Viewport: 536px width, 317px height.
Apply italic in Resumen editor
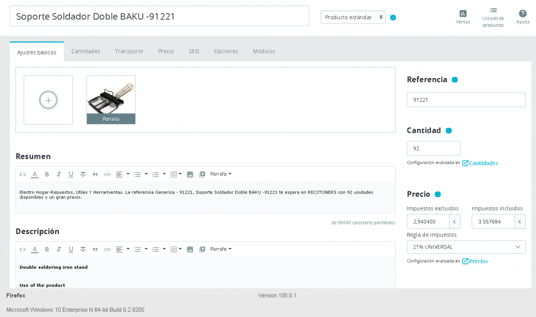59,174
